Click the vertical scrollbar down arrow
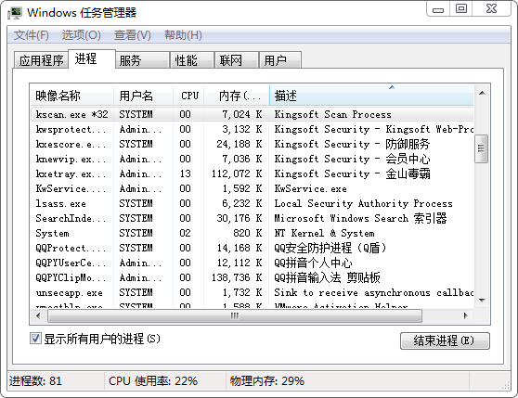This screenshot has height=398, width=518. pyautogui.click(x=482, y=301)
